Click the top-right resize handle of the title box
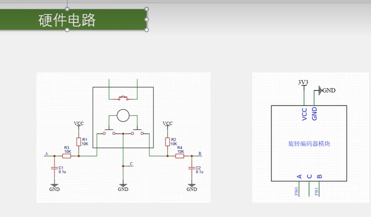This screenshot has width=371, height=217. pyautogui.click(x=146, y=9)
